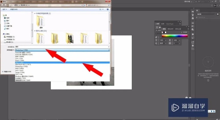Toggle the 隐藏文件夹 hide folders button
Viewport: 220px width, 120px height.
(x=7, y=72)
